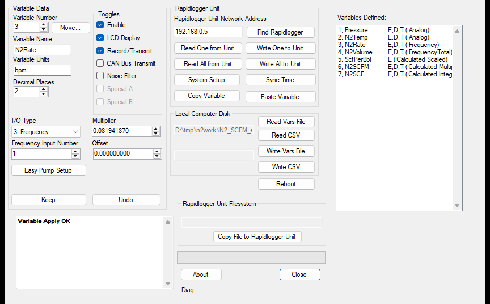This screenshot has height=304, width=490.
Task: Click Copy File to Rapidlogger Unit
Action: [257, 237]
